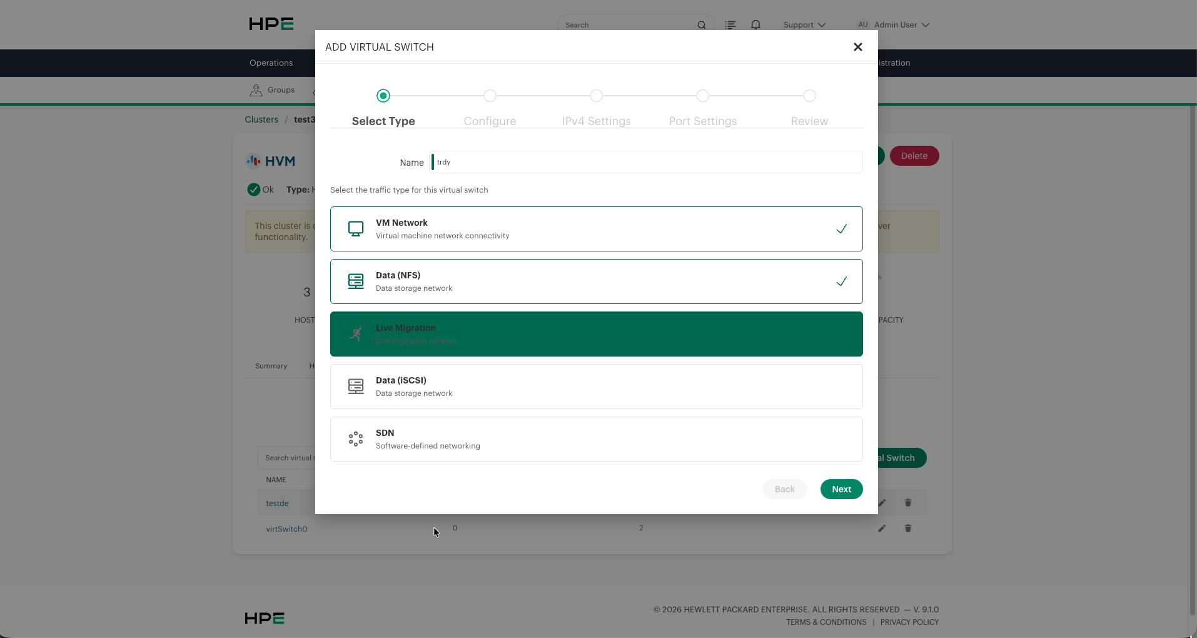Image resolution: width=1197 pixels, height=638 pixels.
Task: Open the Privacy Policy link
Action: 909,622
